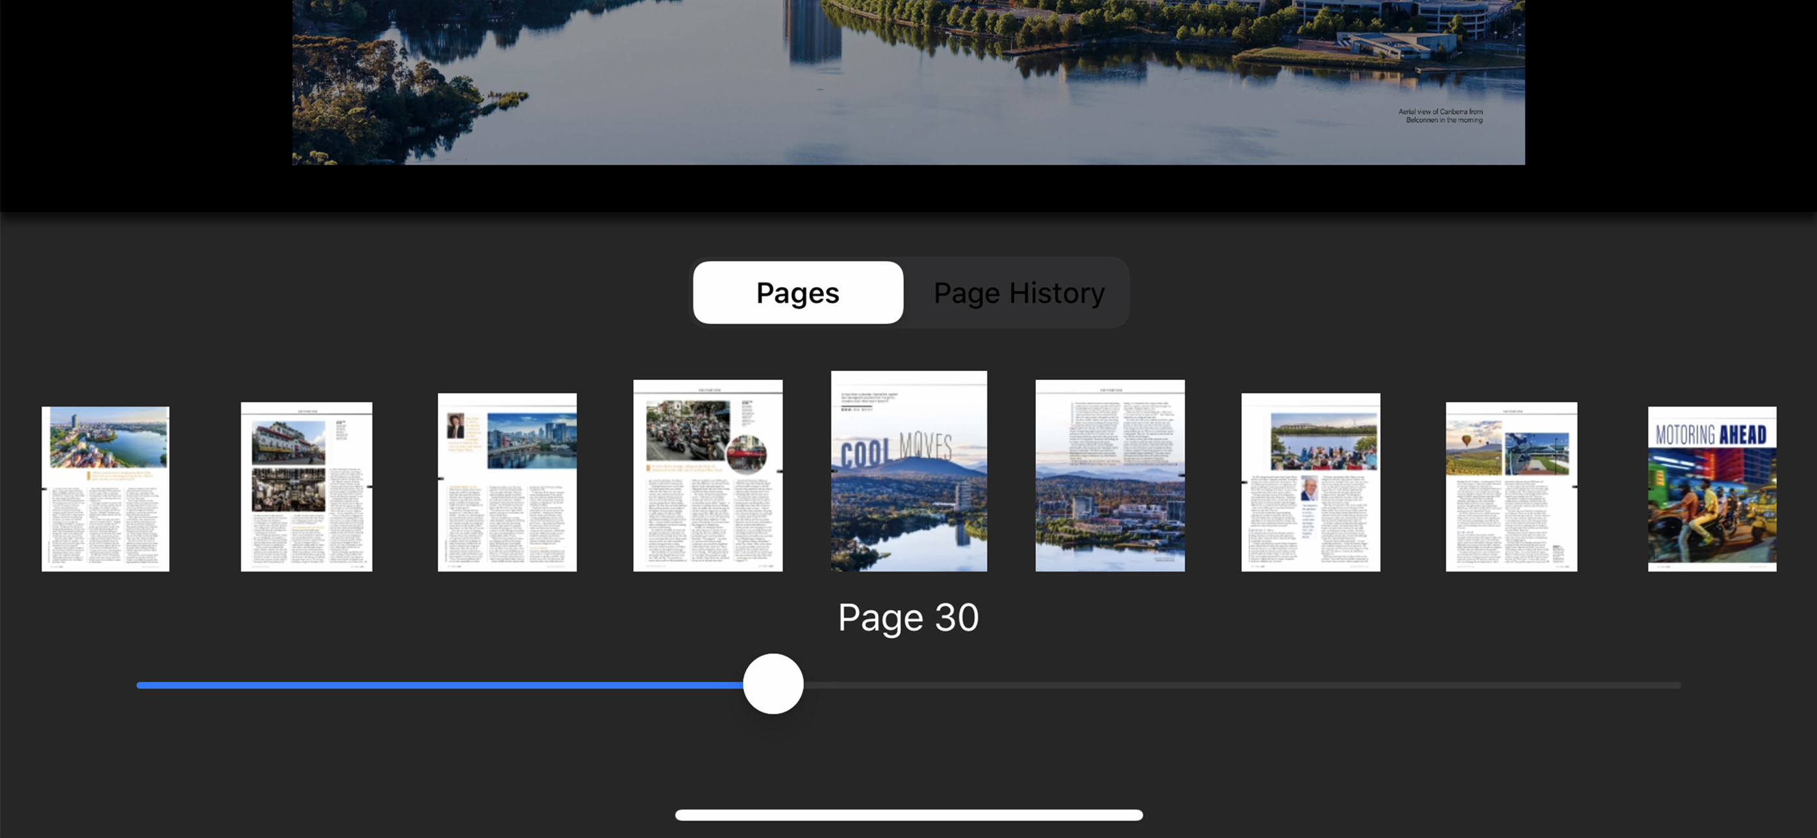Tap the Page 30 label
1817x838 pixels.
pos(908,618)
